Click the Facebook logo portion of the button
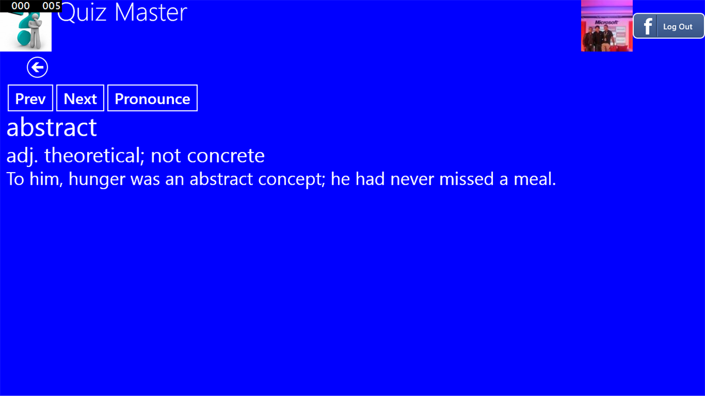Viewport: 705px width, 396px height. 647,25
